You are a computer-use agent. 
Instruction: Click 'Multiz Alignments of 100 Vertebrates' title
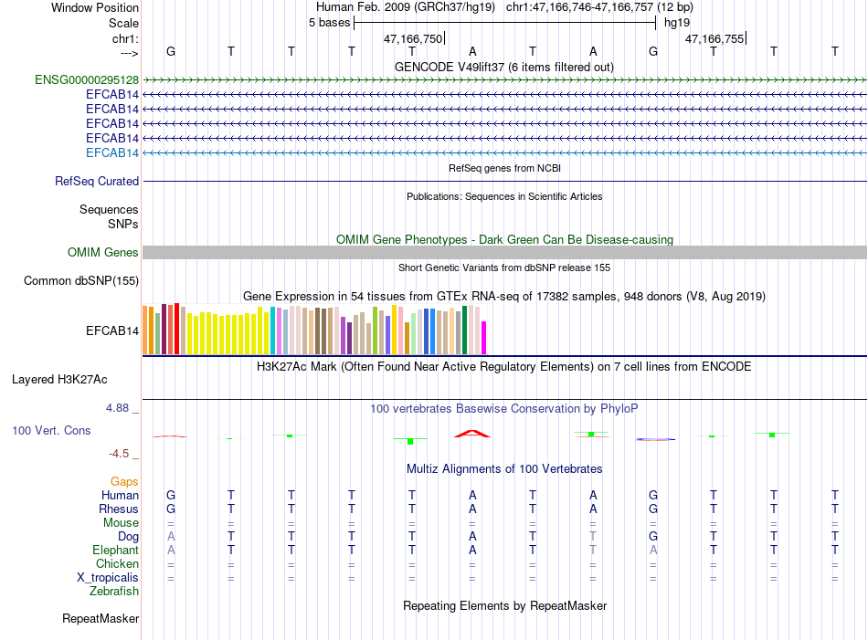pyautogui.click(x=504, y=468)
